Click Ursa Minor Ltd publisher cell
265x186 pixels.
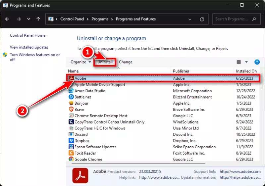click(x=186, y=128)
